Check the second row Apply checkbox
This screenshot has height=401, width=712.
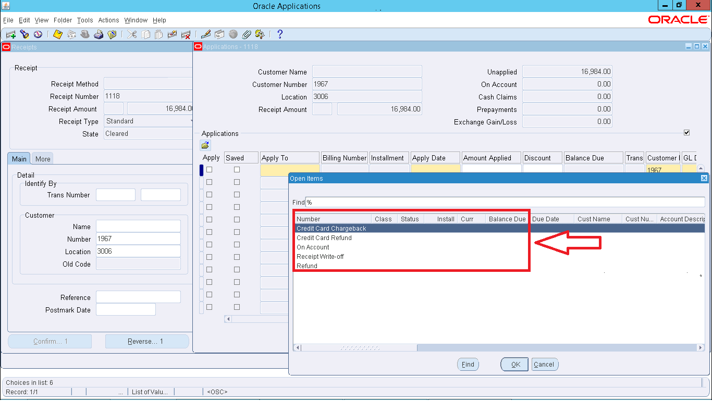point(210,182)
